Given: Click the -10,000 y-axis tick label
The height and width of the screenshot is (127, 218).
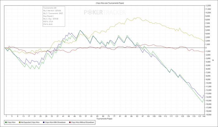Looking at the screenshot, I should tap(208, 83).
